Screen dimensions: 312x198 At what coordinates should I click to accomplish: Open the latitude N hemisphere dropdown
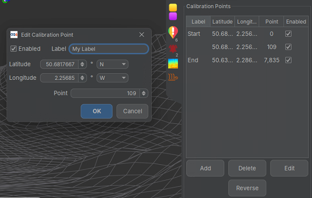[x=112, y=64]
